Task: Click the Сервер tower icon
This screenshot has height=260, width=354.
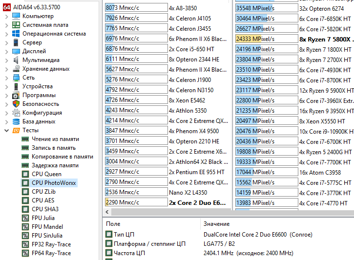Action: [16, 42]
